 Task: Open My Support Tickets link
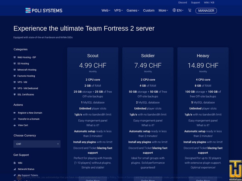tap(28, 175)
